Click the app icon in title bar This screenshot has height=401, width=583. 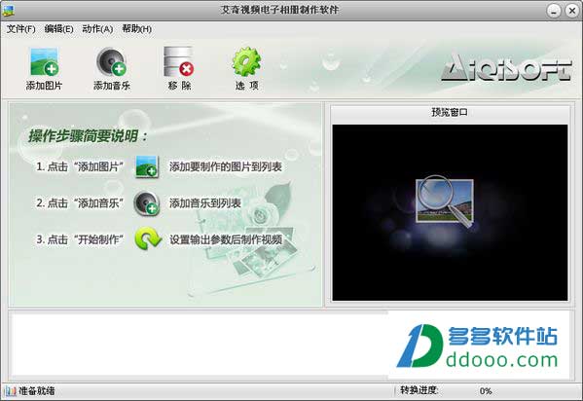[8, 11]
